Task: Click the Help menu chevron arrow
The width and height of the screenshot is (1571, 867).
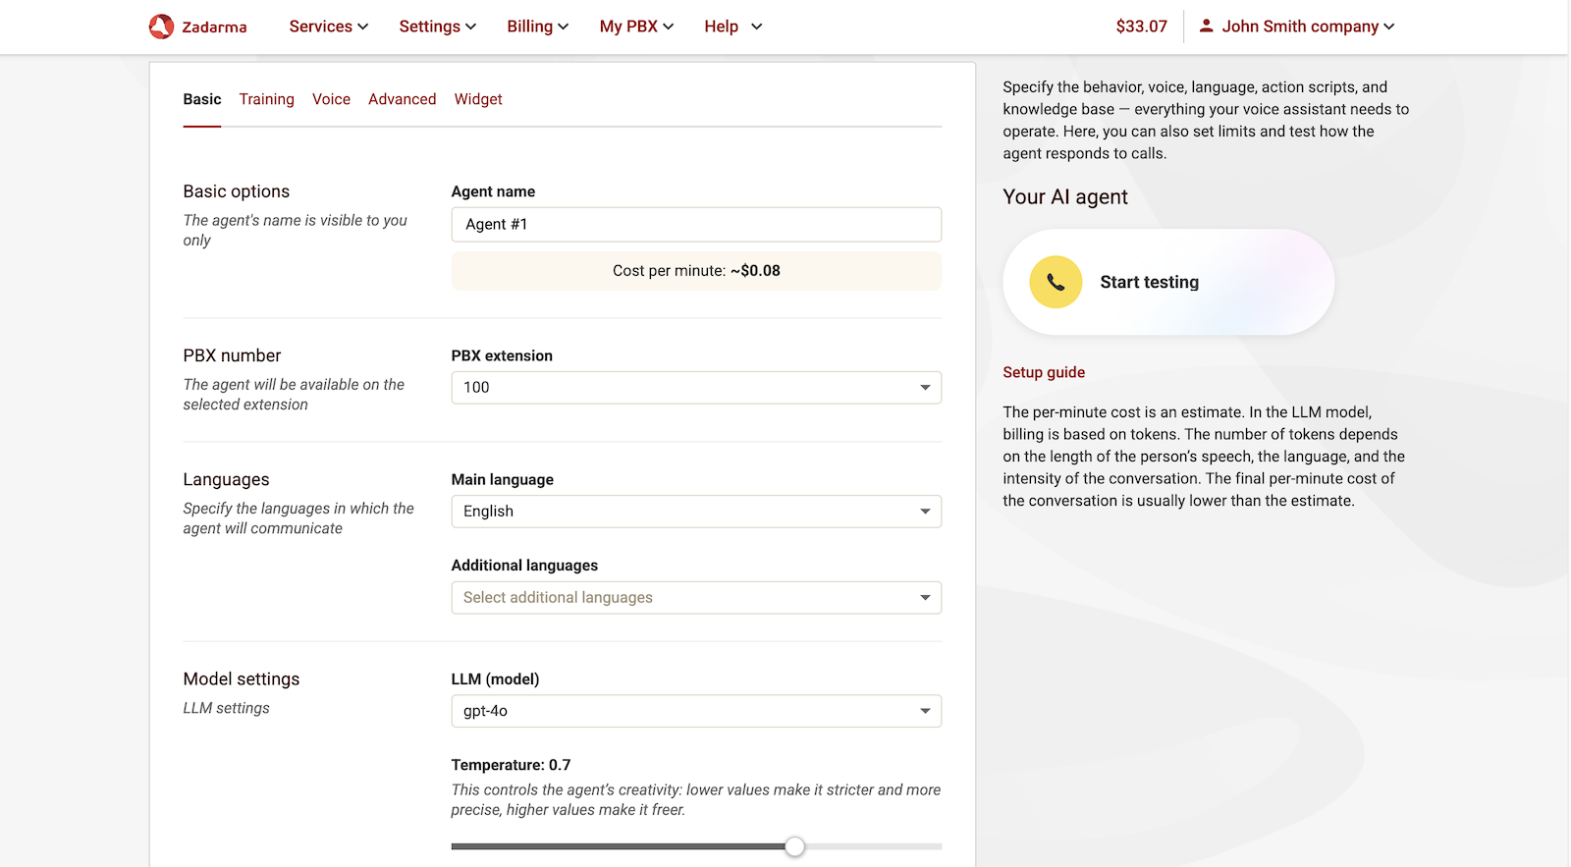Action: click(756, 27)
